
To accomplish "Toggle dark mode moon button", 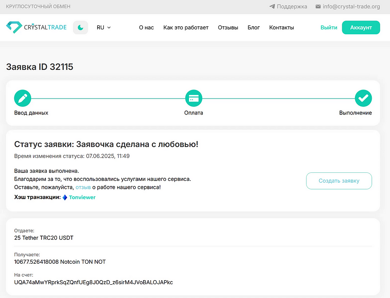I will [x=80, y=28].
